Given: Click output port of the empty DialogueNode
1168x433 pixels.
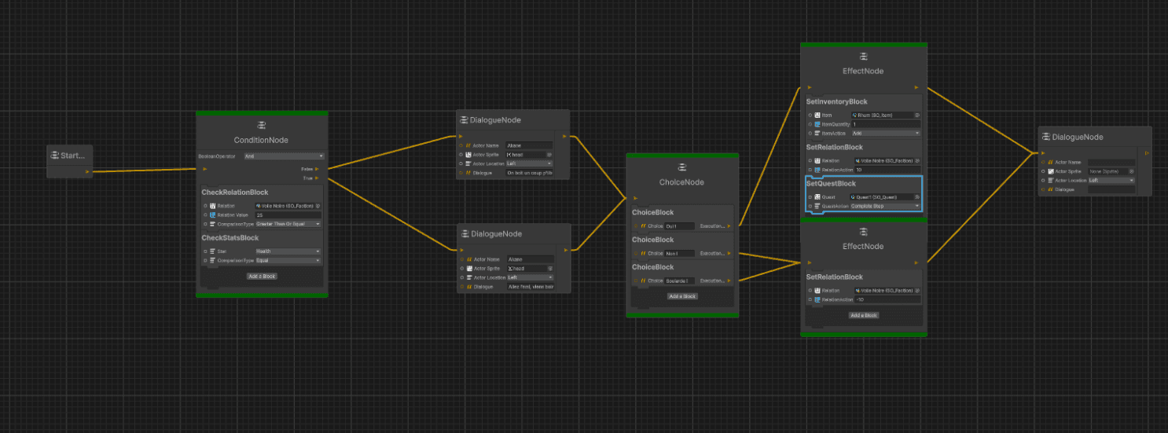Looking at the screenshot, I should tap(1147, 153).
